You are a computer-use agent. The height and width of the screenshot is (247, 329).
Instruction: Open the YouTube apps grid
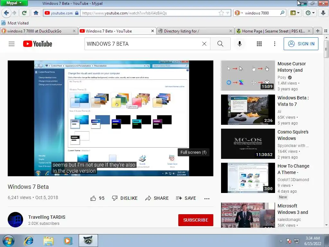(x=259, y=44)
